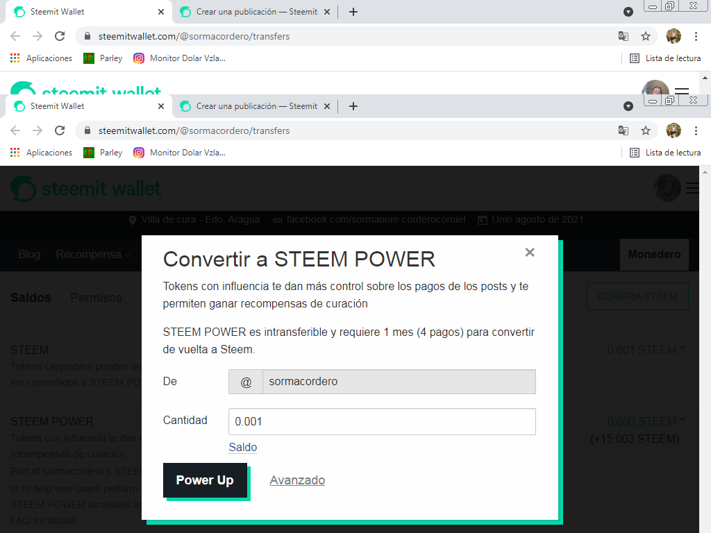Image resolution: width=711 pixels, height=533 pixels.
Task: Open Chrome profile avatar in background window
Action: pyautogui.click(x=674, y=36)
